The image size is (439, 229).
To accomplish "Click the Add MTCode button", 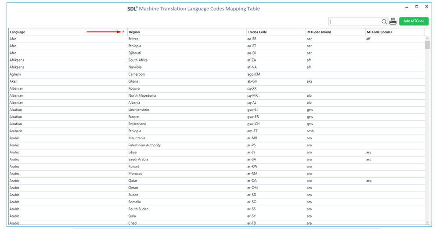I will click(414, 21).
